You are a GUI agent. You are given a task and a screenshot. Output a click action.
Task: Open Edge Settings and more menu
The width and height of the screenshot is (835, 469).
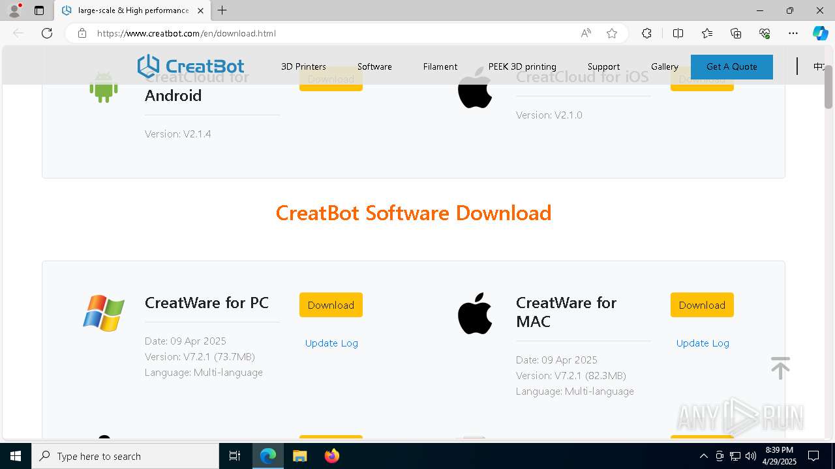[793, 33]
